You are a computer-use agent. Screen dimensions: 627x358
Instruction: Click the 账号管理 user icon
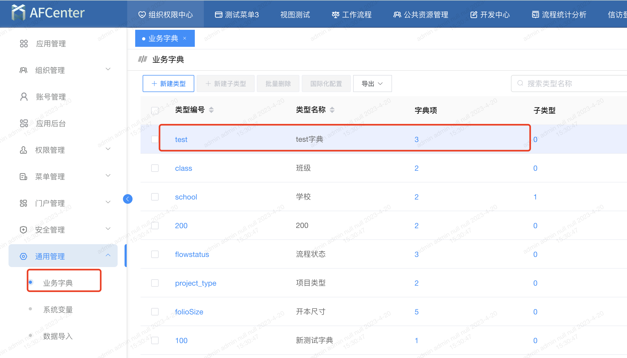point(24,97)
